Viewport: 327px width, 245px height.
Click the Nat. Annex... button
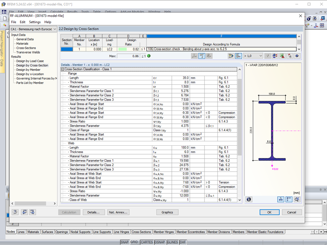coord(117,212)
